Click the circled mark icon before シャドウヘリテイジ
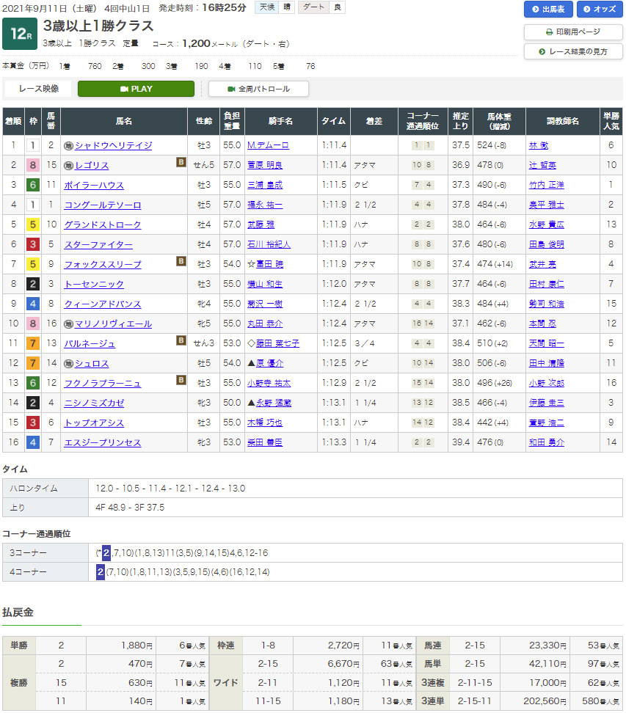The height and width of the screenshot is (713, 626). 68,146
